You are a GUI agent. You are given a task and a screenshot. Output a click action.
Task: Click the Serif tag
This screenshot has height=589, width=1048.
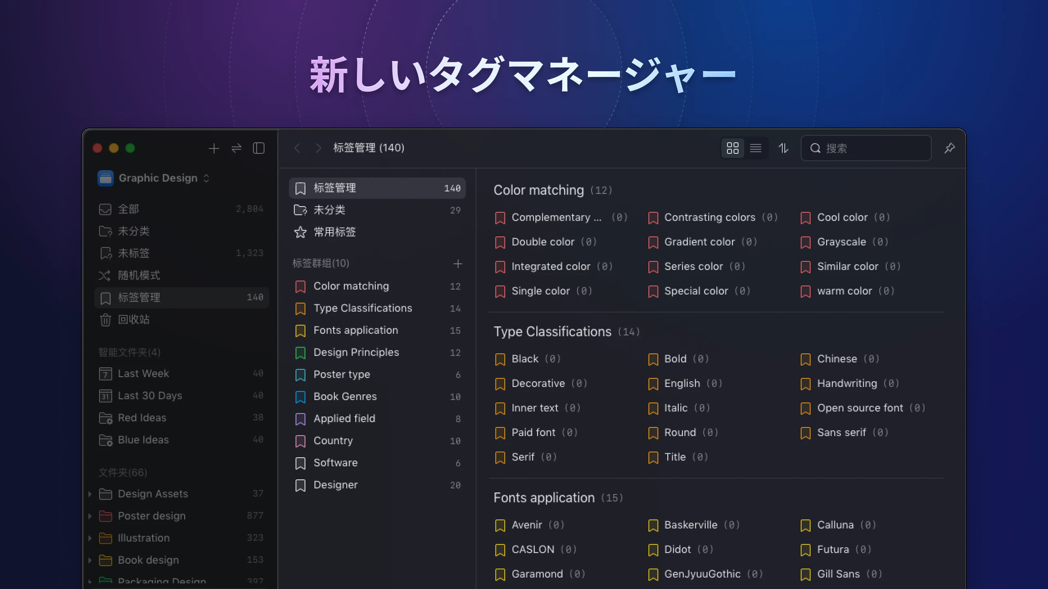coord(526,457)
